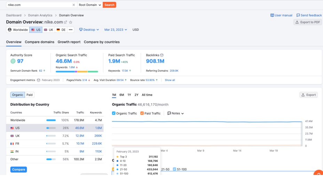Select 1M time range
The image size is (323, 176).
(x=114, y=95)
